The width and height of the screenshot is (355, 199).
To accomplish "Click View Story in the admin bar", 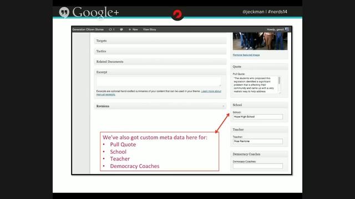I will point(149,29).
